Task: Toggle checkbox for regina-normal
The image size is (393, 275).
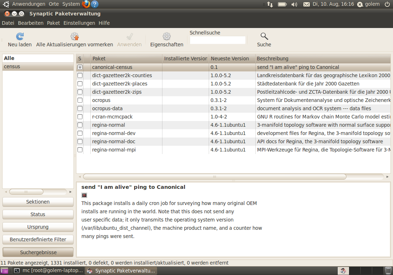Action: click(80, 125)
